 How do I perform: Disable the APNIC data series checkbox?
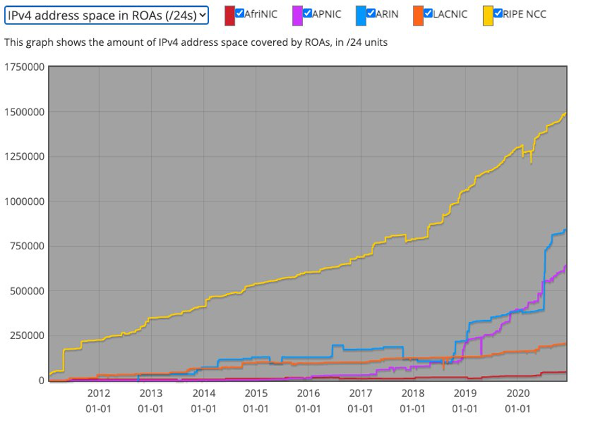pos(308,12)
